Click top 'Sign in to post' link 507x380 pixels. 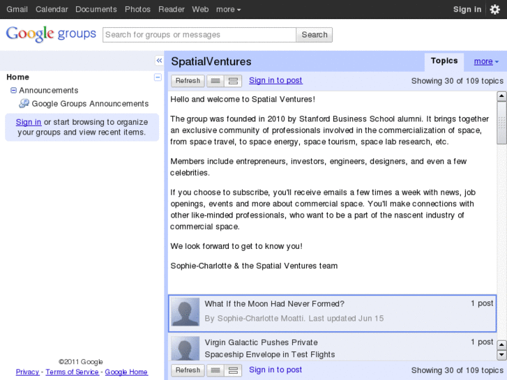point(275,80)
